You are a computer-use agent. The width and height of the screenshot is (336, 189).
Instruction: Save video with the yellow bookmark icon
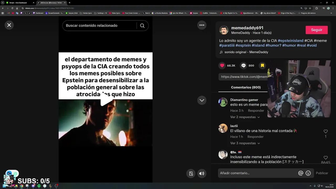[262, 66]
